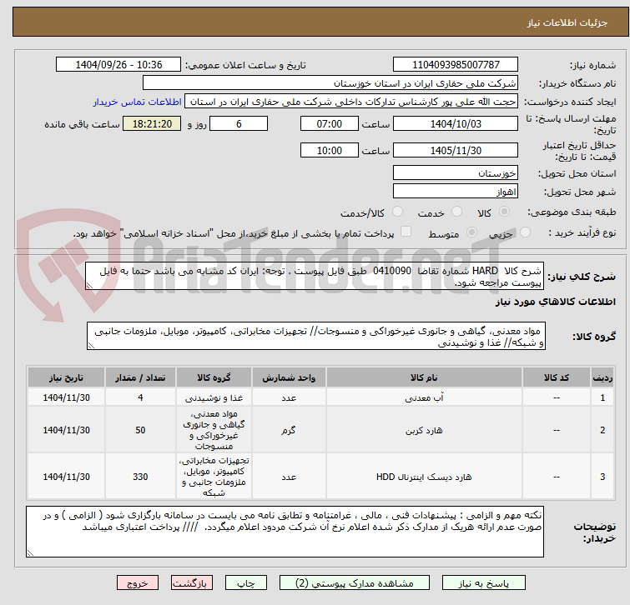
Task: Click the آب معدنی item name cell
Action: [424, 397]
